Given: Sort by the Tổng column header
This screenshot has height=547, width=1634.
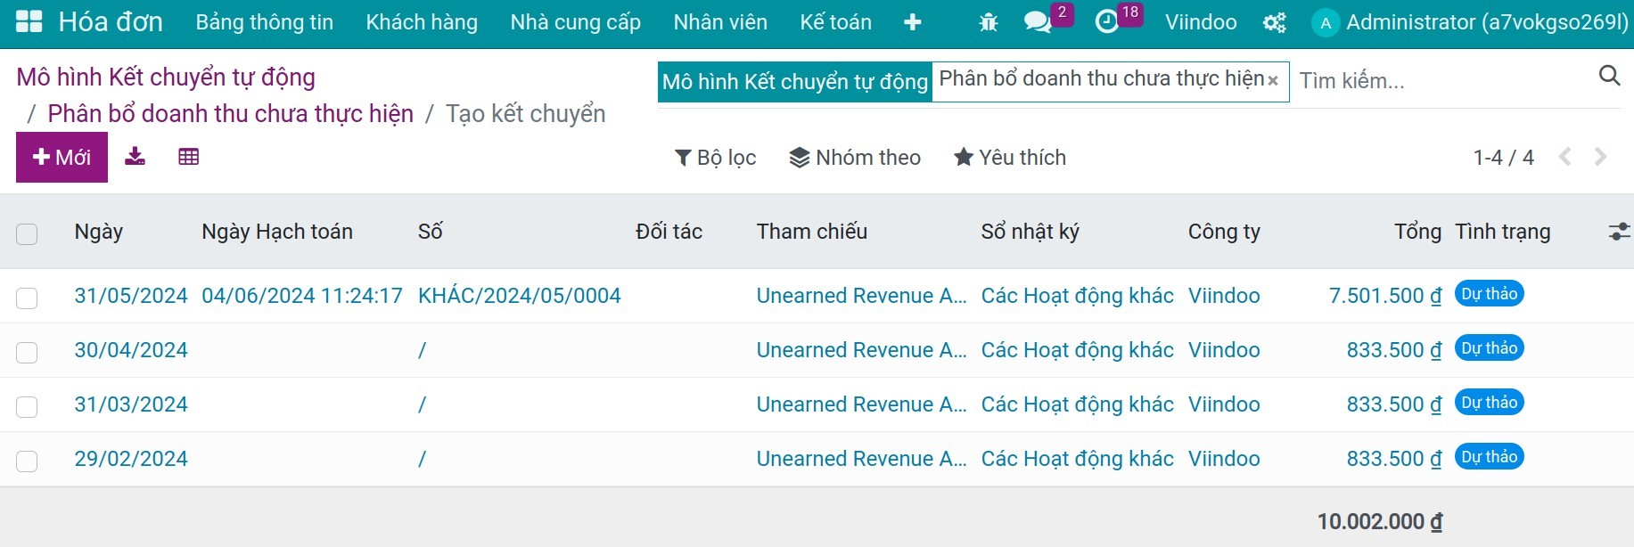Looking at the screenshot, I should (x=1417, y=232).
